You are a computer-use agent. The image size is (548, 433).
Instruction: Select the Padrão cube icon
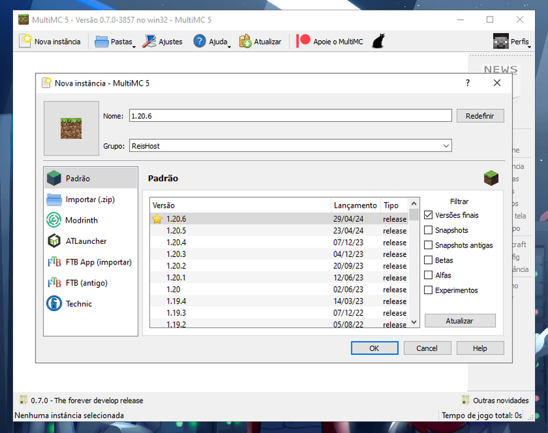(54, 178)
